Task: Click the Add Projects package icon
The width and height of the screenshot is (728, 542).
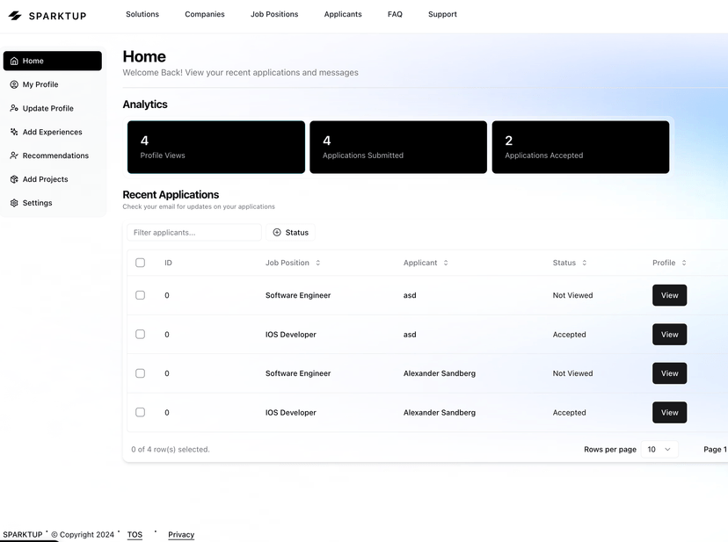Action: pyautogui.click(x=14, y=179)
